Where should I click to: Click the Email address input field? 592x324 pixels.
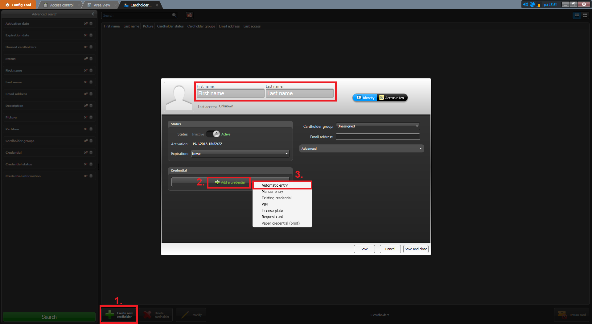click(378, 137)
